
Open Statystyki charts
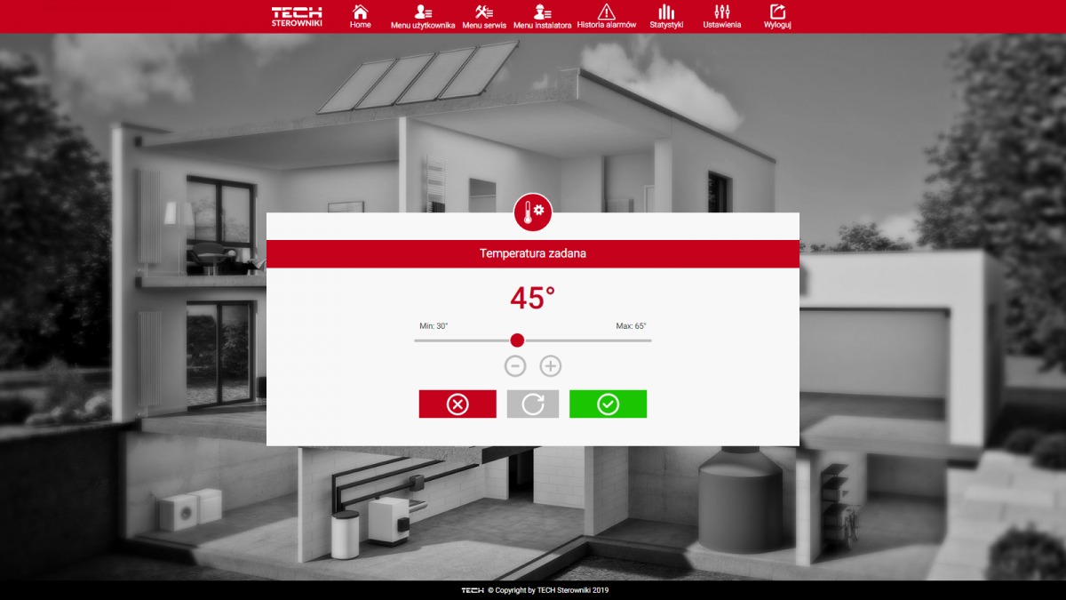[666, 16]
